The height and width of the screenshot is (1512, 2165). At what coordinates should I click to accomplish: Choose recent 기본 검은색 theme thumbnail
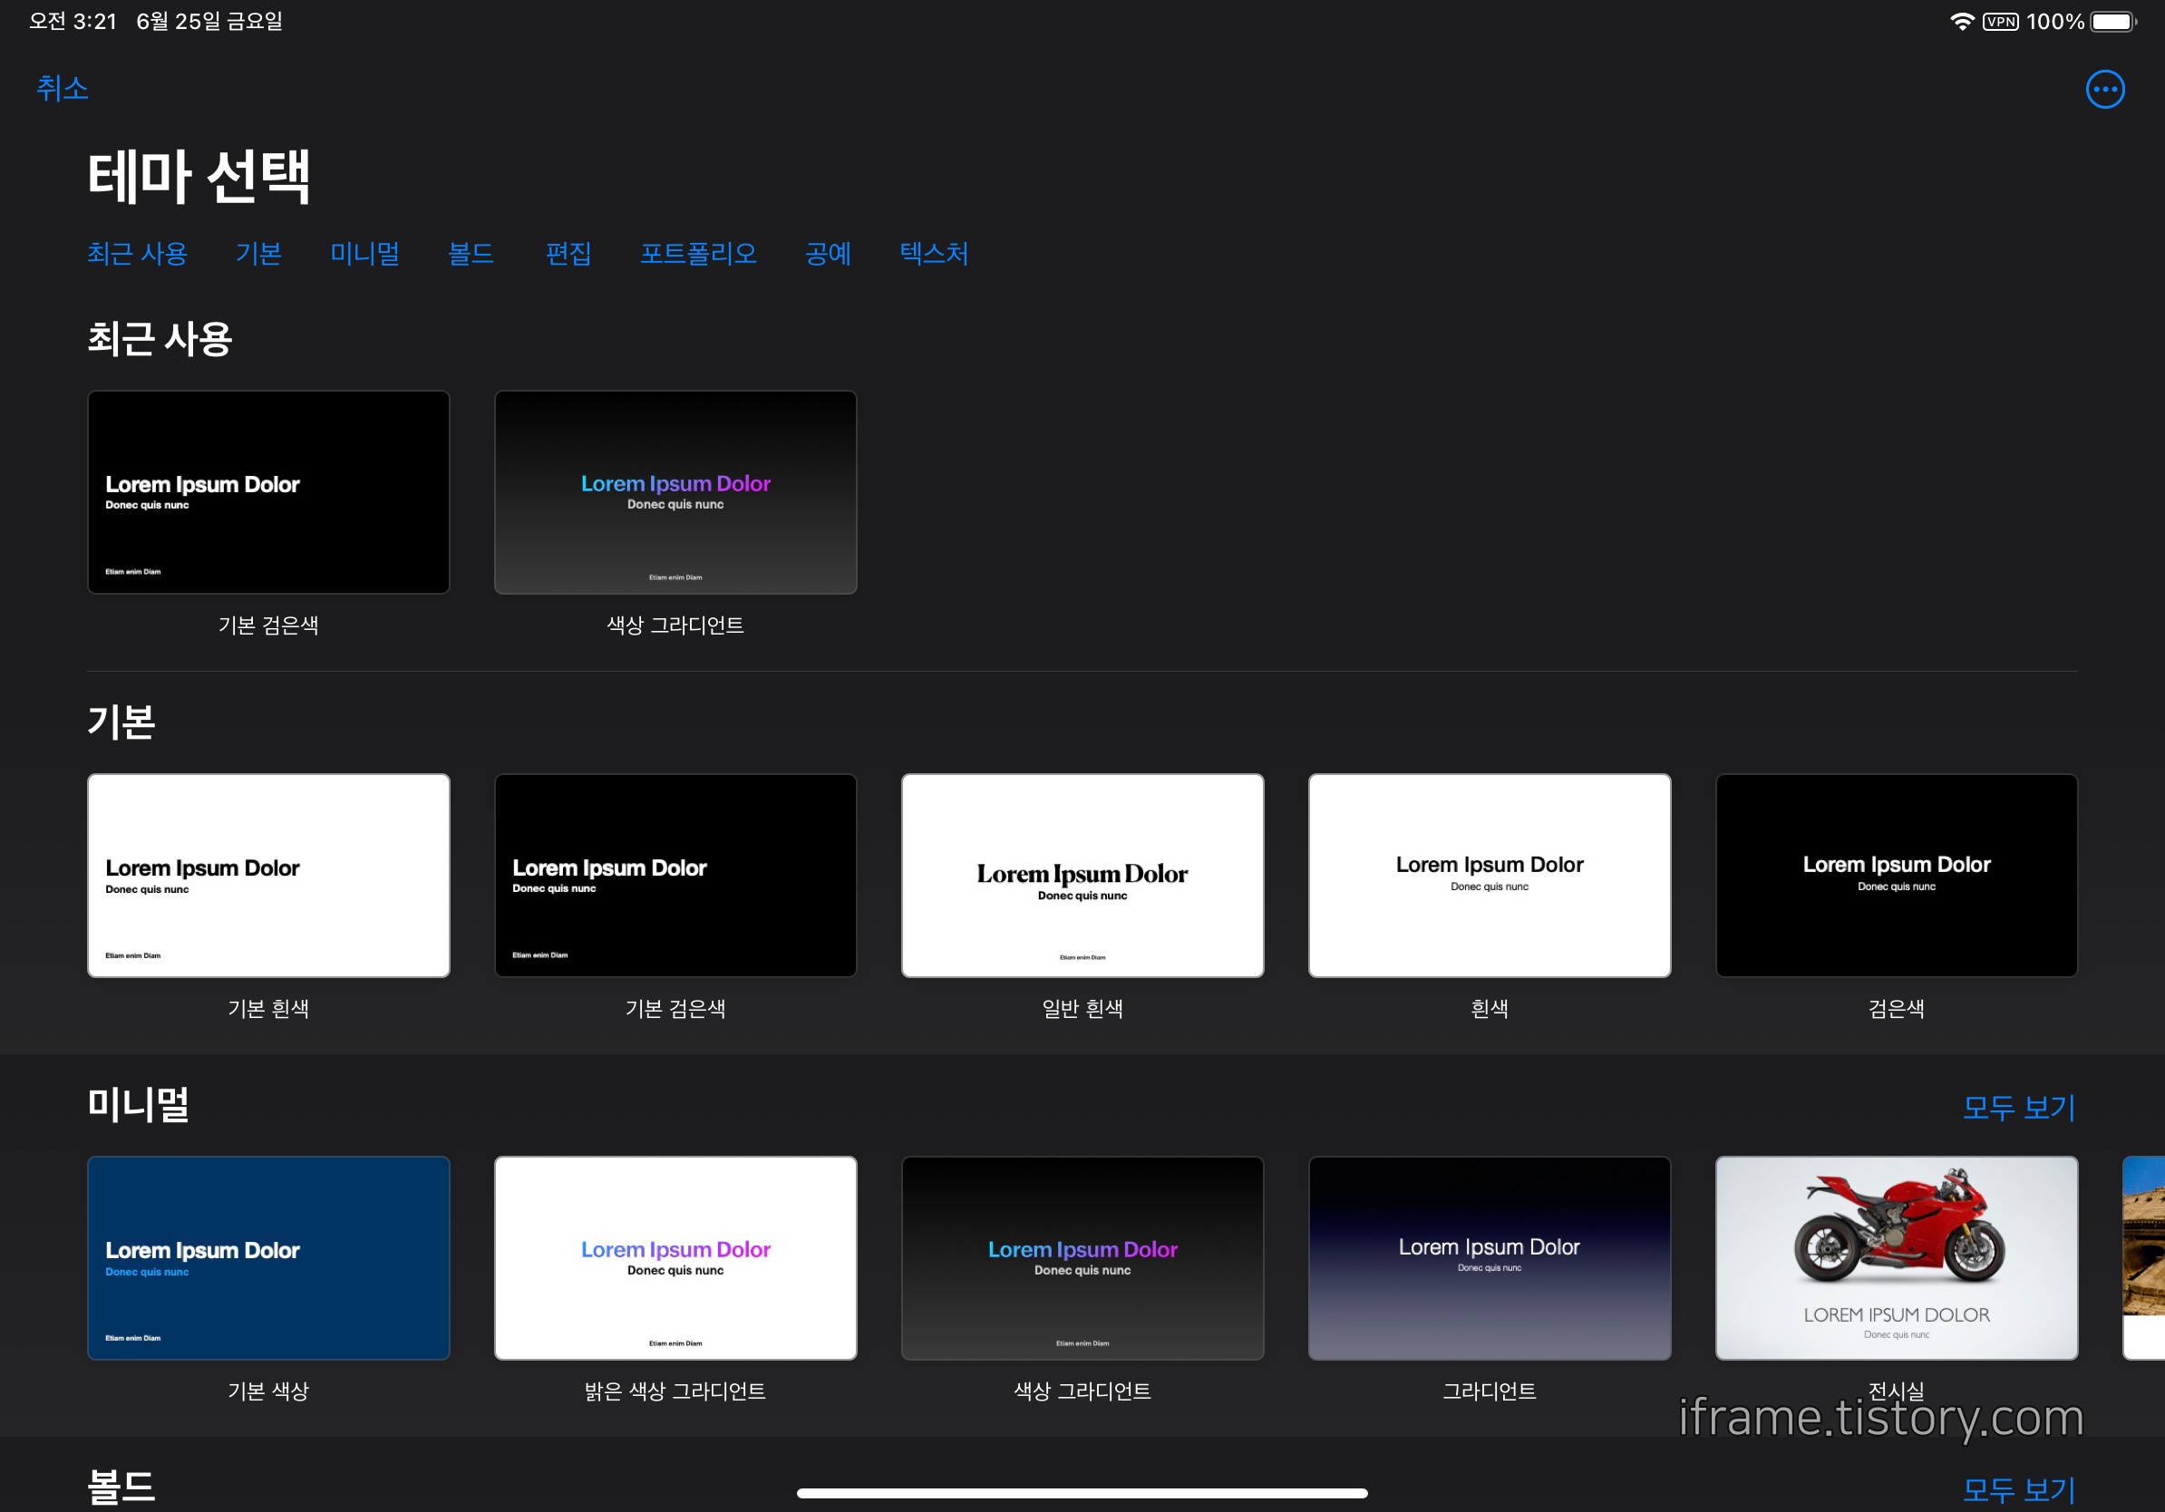pyautogui.click(x=268, y=492)
